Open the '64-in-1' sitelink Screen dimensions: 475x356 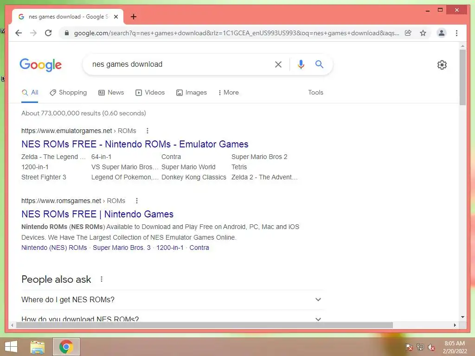click(101, 157)
